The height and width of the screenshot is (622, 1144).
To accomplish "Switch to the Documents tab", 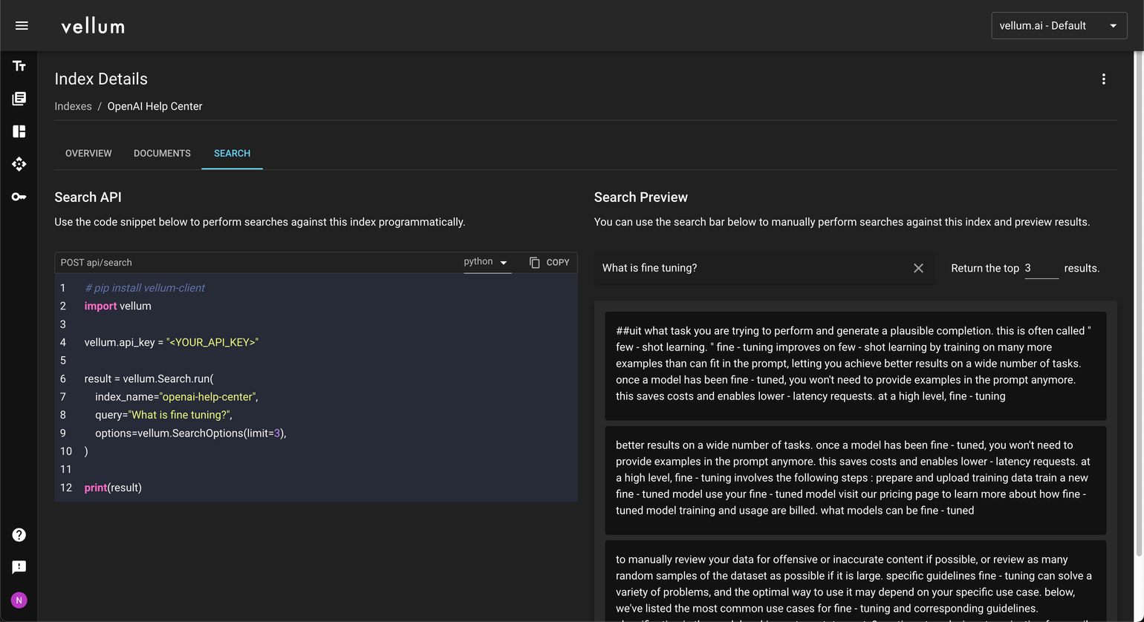I will pyautogui.click(x=162, y=153).
